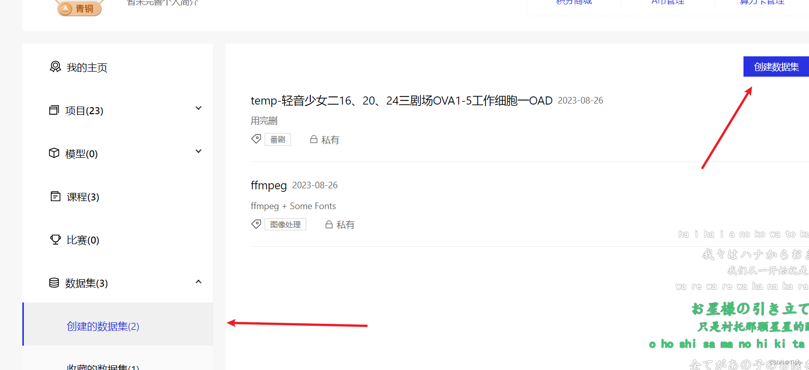Click the 番剧 tag
809x370 pixels.
[x=278, y=139]
